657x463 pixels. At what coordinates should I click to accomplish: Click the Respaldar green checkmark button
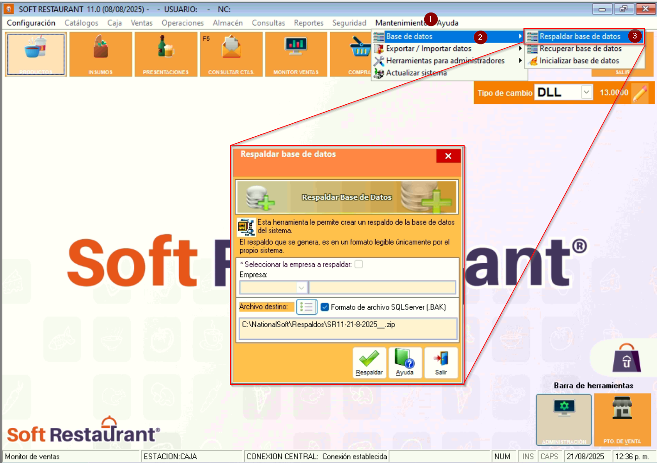[369, 363]
